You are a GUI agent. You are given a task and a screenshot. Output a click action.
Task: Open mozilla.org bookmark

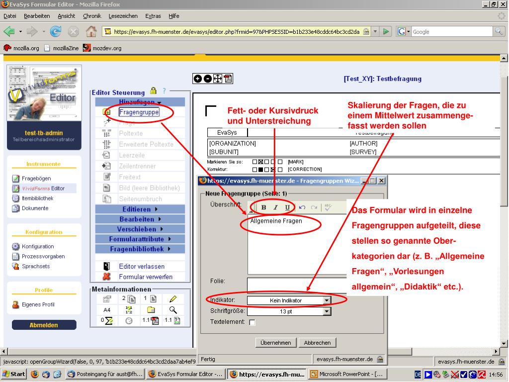click(21, 48)
